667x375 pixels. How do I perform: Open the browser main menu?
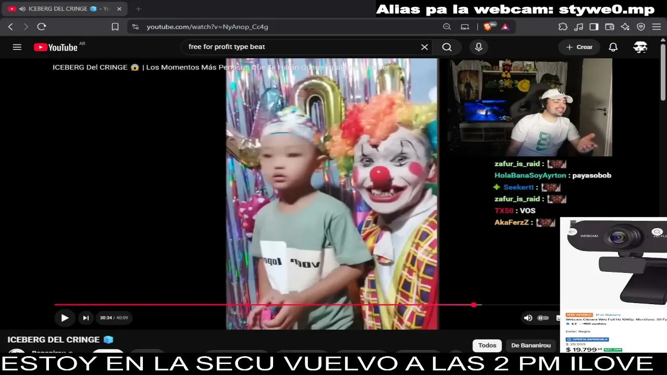[x=657, y=27]
